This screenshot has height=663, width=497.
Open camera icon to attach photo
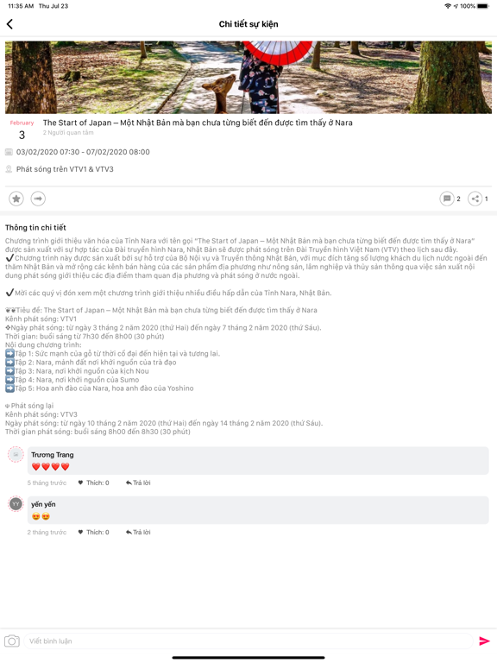tap(12, 641)
